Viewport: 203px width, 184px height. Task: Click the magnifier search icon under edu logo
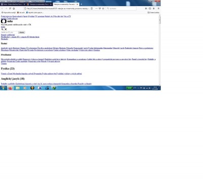[3, 29]
